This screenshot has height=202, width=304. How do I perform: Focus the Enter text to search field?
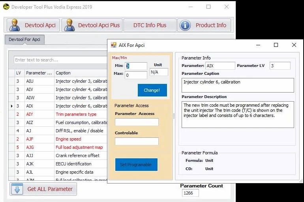pyautogui.click(x=60, y=60)
